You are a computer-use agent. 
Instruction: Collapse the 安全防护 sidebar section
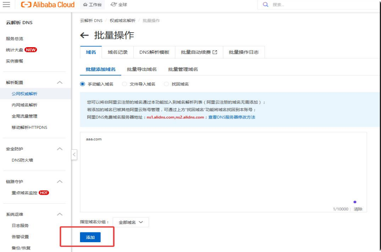[x=60, y=149]
